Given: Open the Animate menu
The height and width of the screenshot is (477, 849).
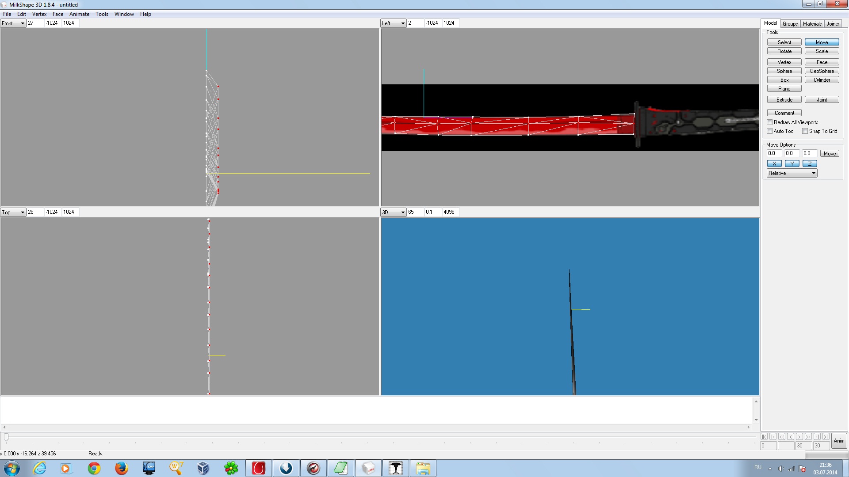Looking at the screenshot, I should pyautogui.click(x=79, y=14).
